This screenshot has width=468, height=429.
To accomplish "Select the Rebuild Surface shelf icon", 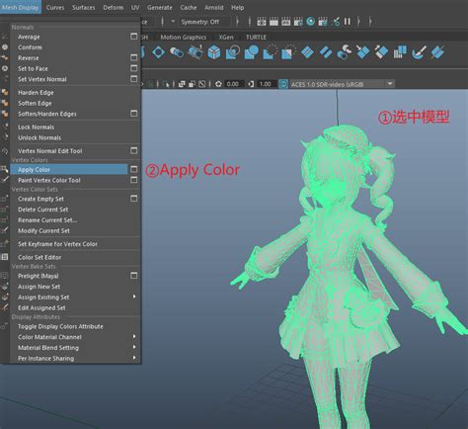I will (x=400, y=52).
